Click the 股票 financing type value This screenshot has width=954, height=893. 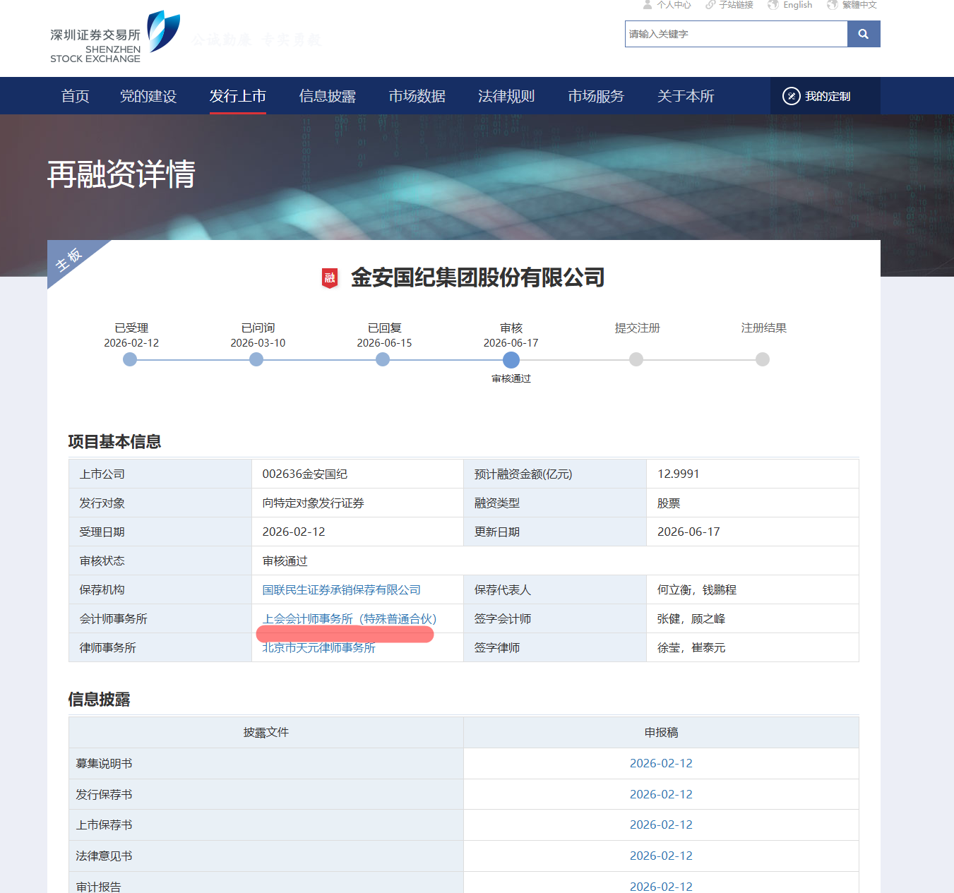pyautogui.click(x=669, y=503)
